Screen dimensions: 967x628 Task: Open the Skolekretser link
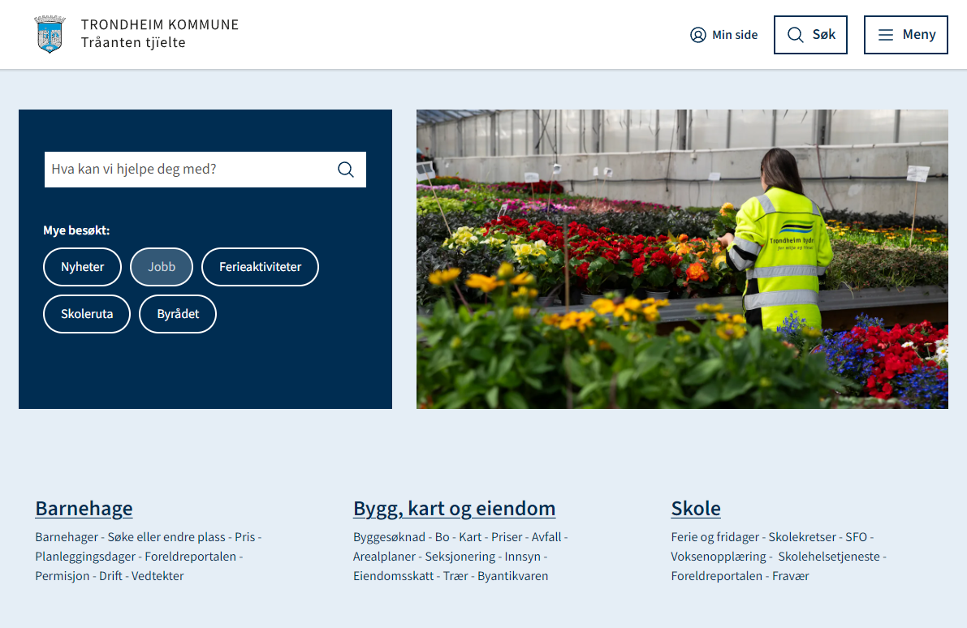pos(802,537)
